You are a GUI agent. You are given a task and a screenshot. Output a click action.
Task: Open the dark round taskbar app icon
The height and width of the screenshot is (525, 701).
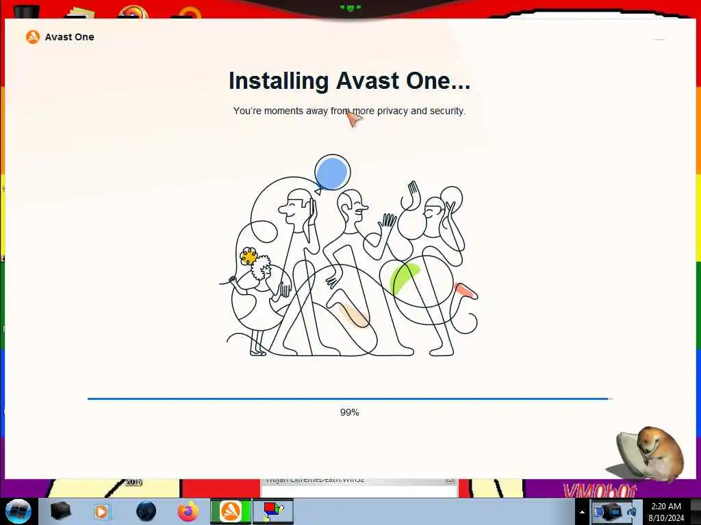pos(146,511)
